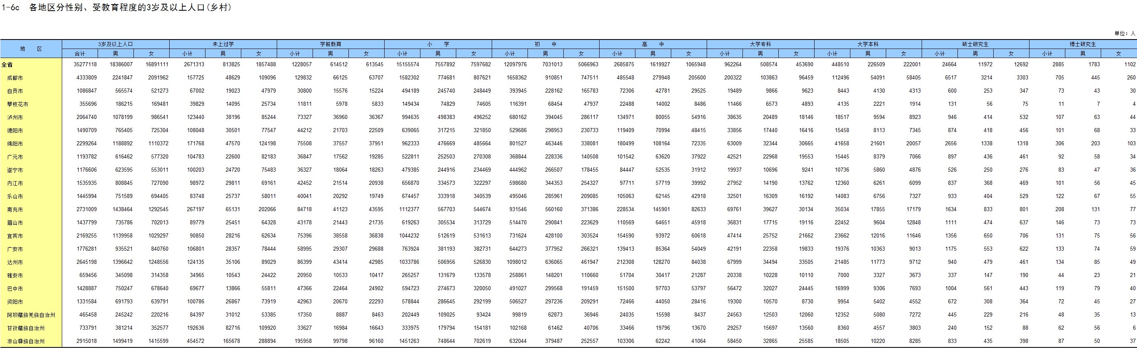Viewport: 1137px width, 361px height.
Task: Click the '成都市' row label
Action: pyautogui.click(x=15, y=78)
